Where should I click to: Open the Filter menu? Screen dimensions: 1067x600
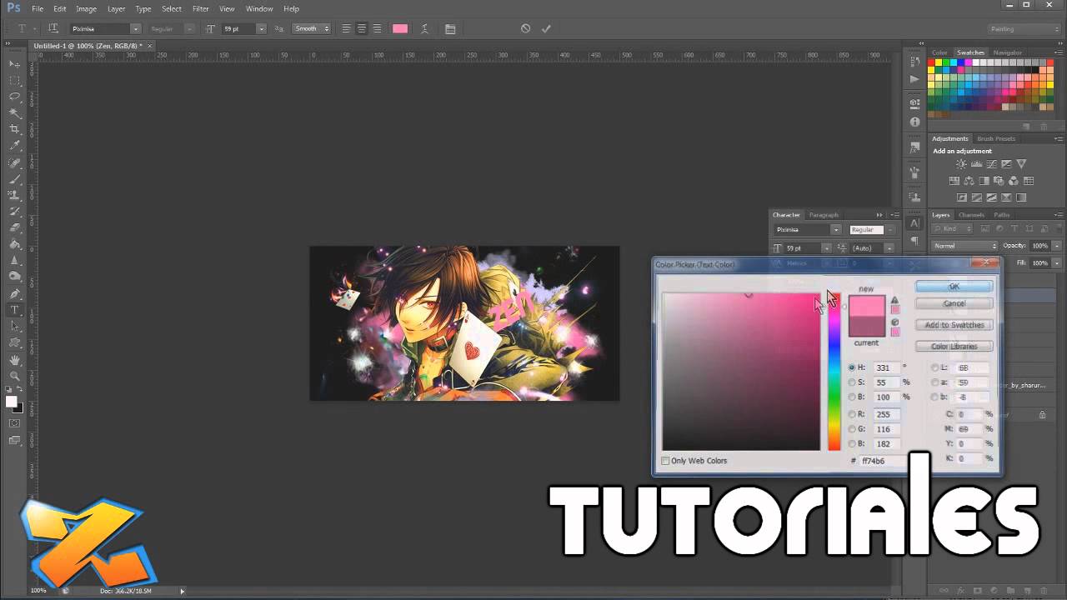200,8
